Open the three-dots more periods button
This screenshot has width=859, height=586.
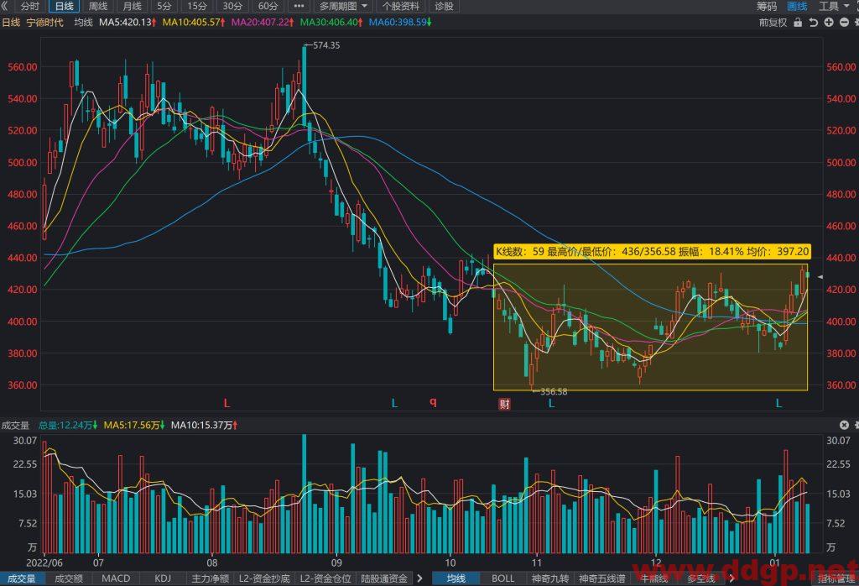[x=299, y=6]
